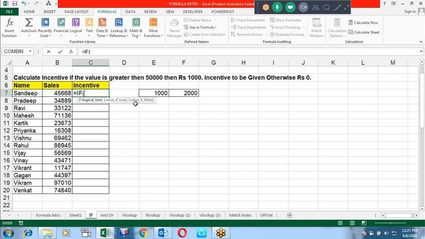Open More Functions menu
Screen dimensions: 425x239
pyautogui.click(x=153, y=28)
